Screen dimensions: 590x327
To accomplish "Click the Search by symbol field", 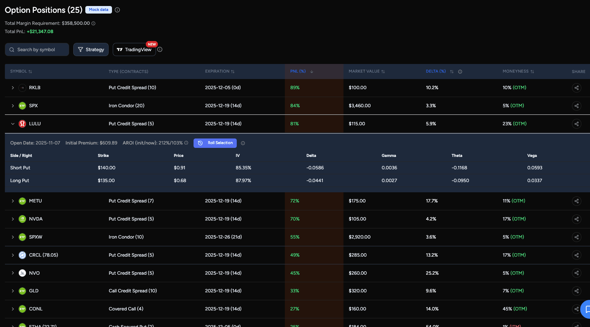I will coord(37,50).
